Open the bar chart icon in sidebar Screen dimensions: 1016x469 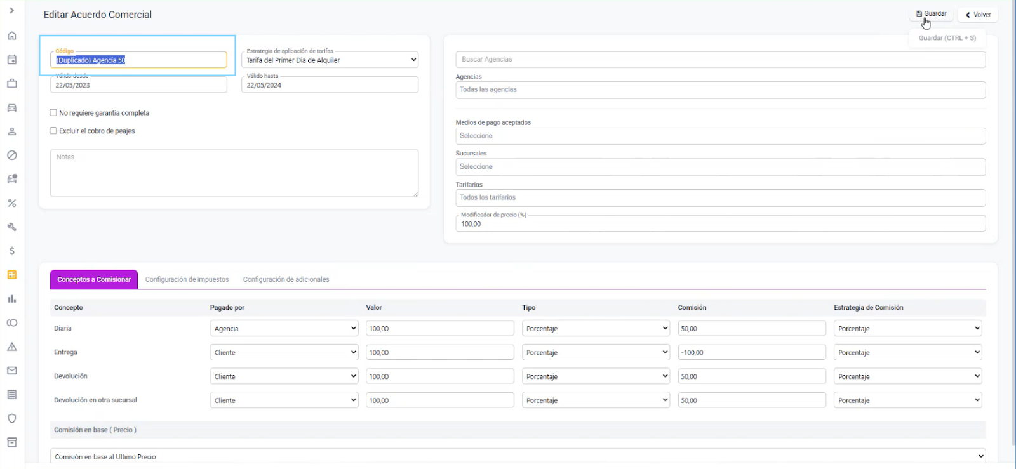point(11,299)
